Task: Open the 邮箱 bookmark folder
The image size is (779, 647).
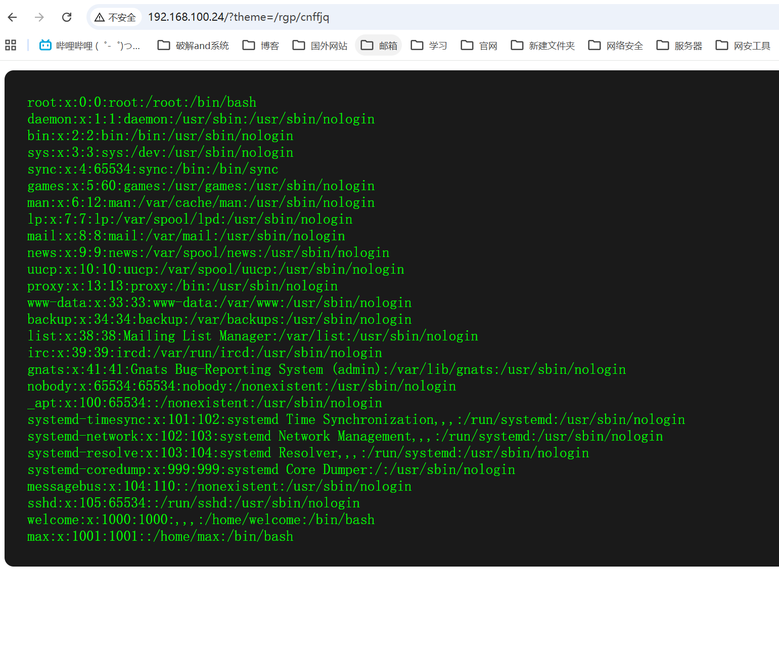Action: pyautogui.click(x=379, y=46)
